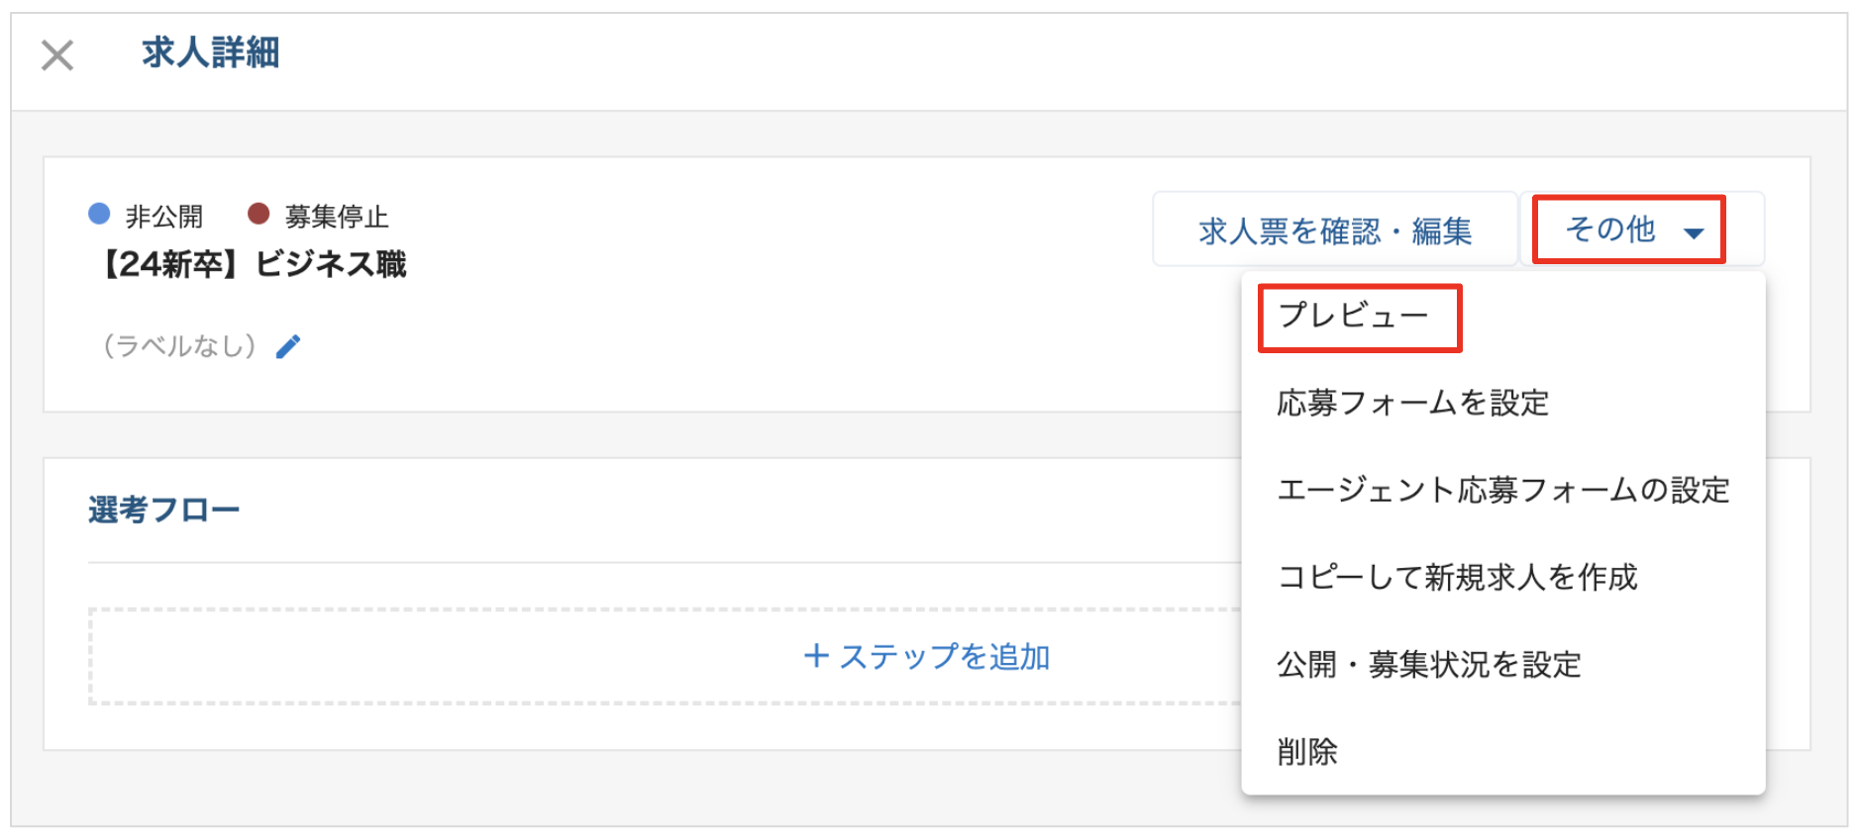Viewport: 1858px width, 839px height.
Task: Select コピーして新規求人を作成
Action: click(1457, 577)
